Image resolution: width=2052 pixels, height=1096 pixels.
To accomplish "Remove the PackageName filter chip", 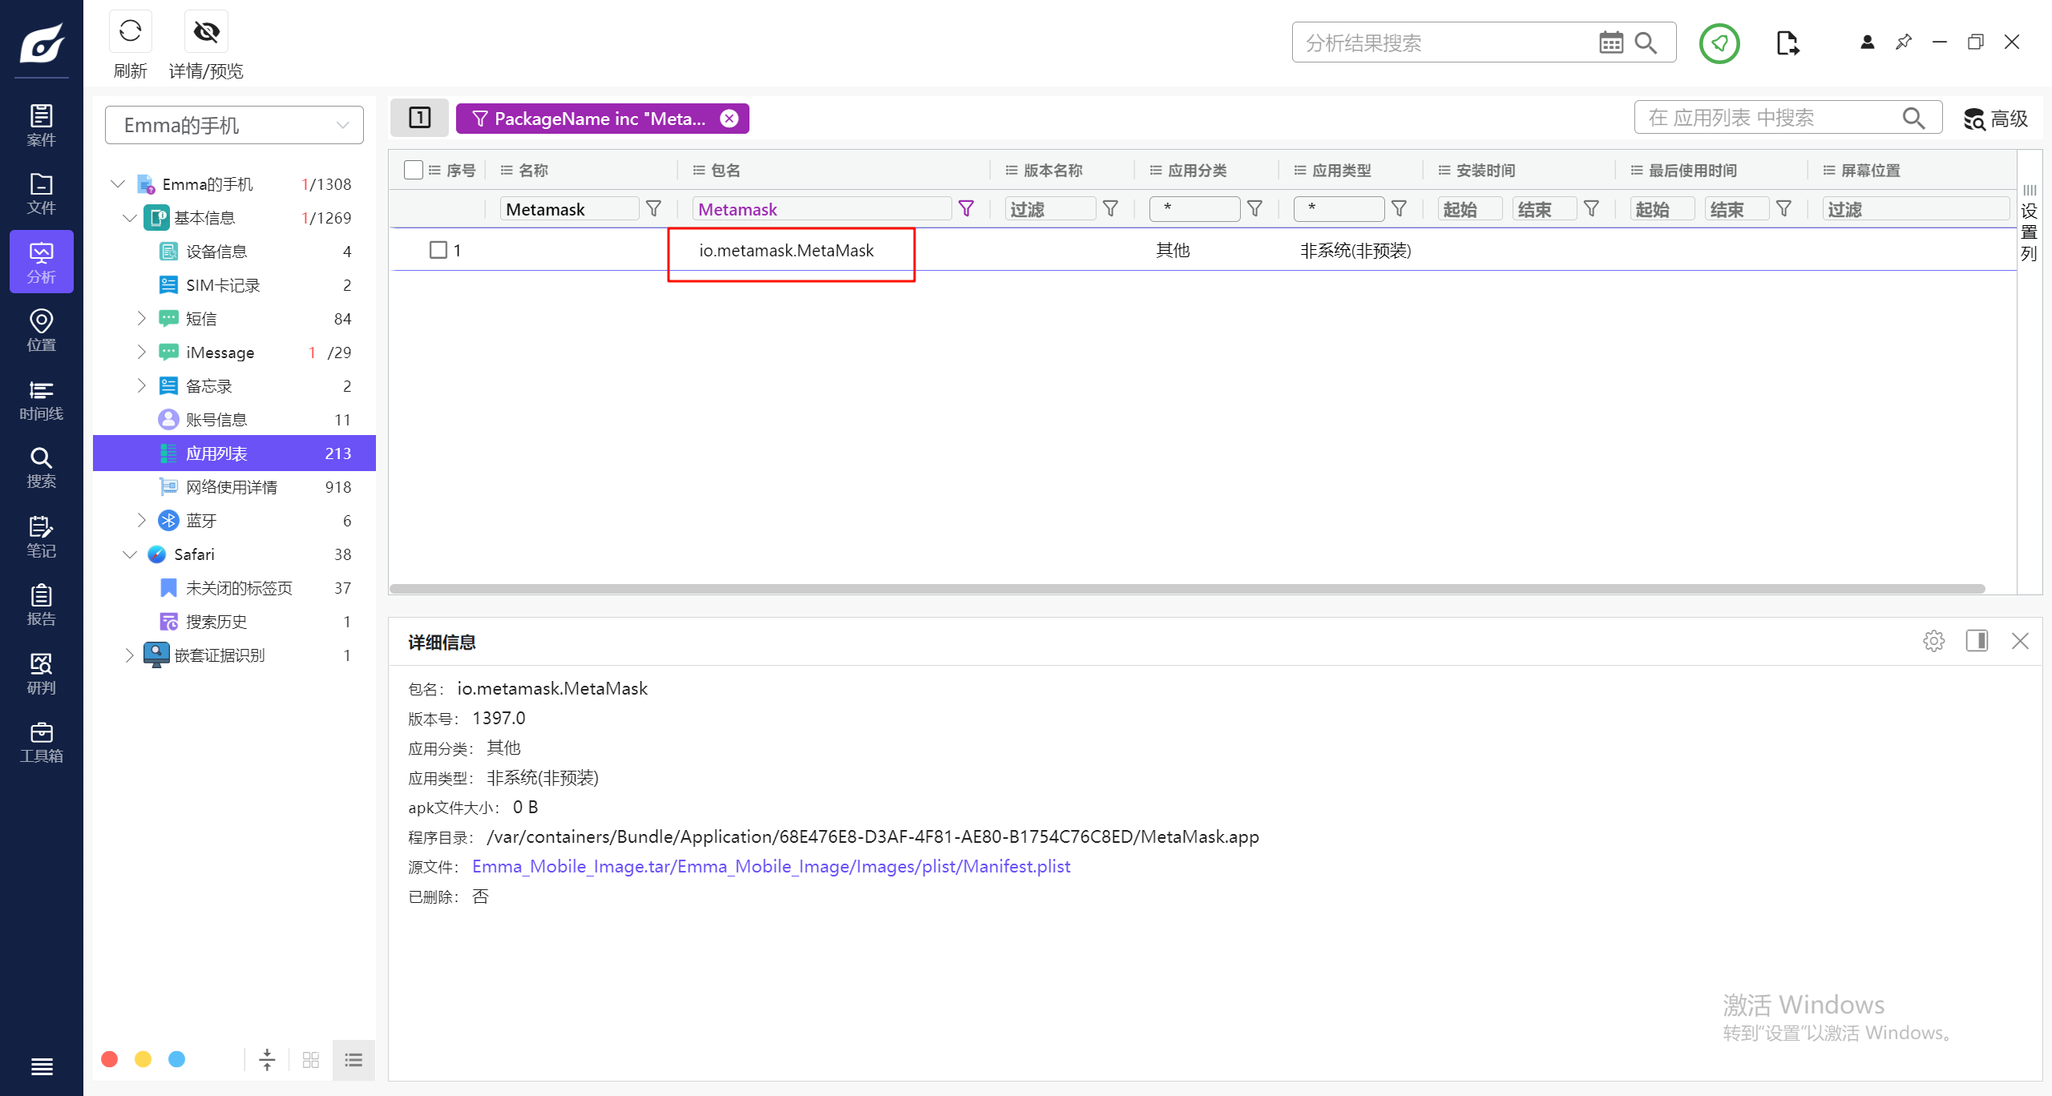I will coord(729,119).
